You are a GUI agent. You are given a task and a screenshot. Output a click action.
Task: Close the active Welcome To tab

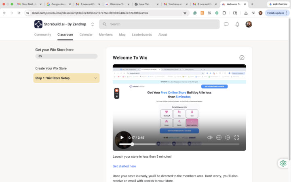pos(245,4)
